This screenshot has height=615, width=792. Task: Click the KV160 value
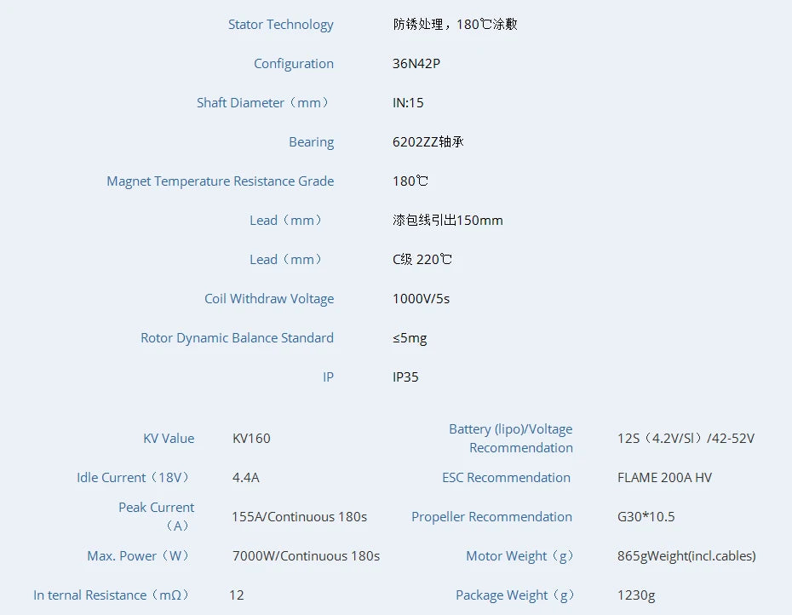(x=251, y=439)
